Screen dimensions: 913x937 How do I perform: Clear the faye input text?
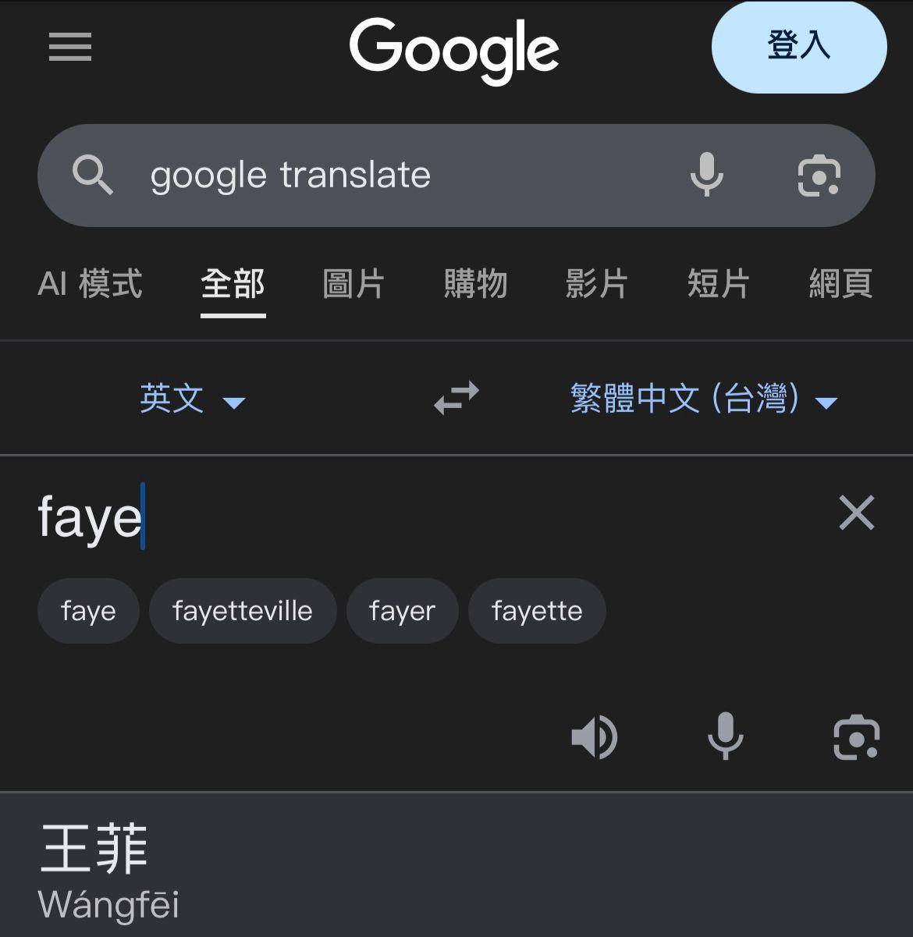pos(856,513)
